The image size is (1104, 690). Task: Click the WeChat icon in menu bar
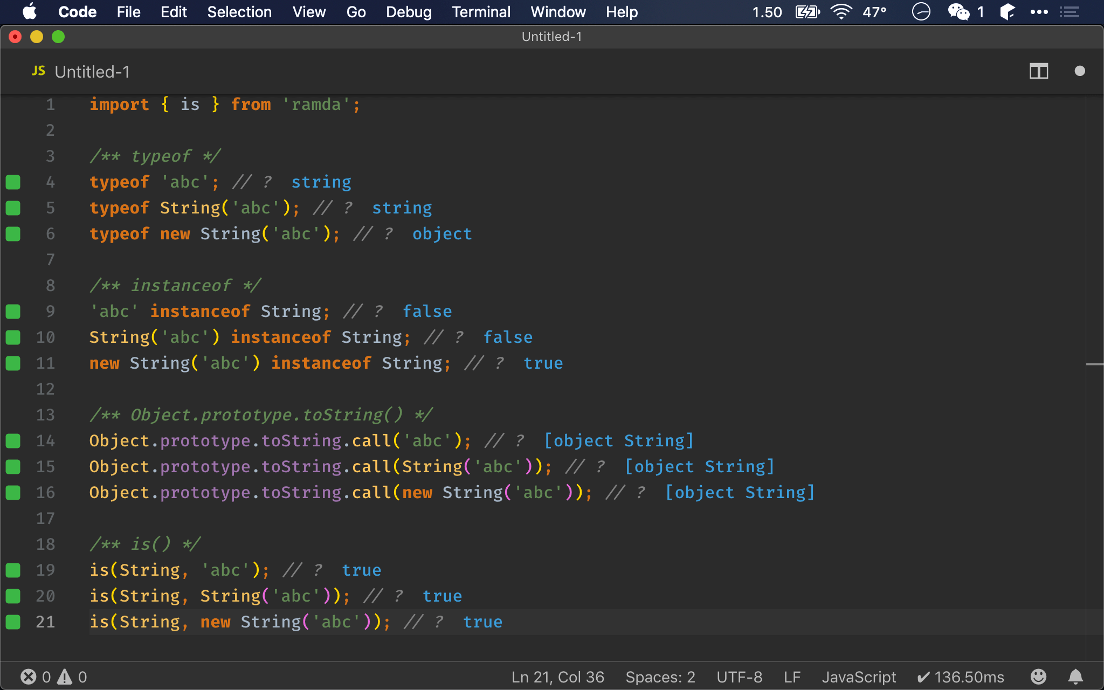tap(958, 12)
